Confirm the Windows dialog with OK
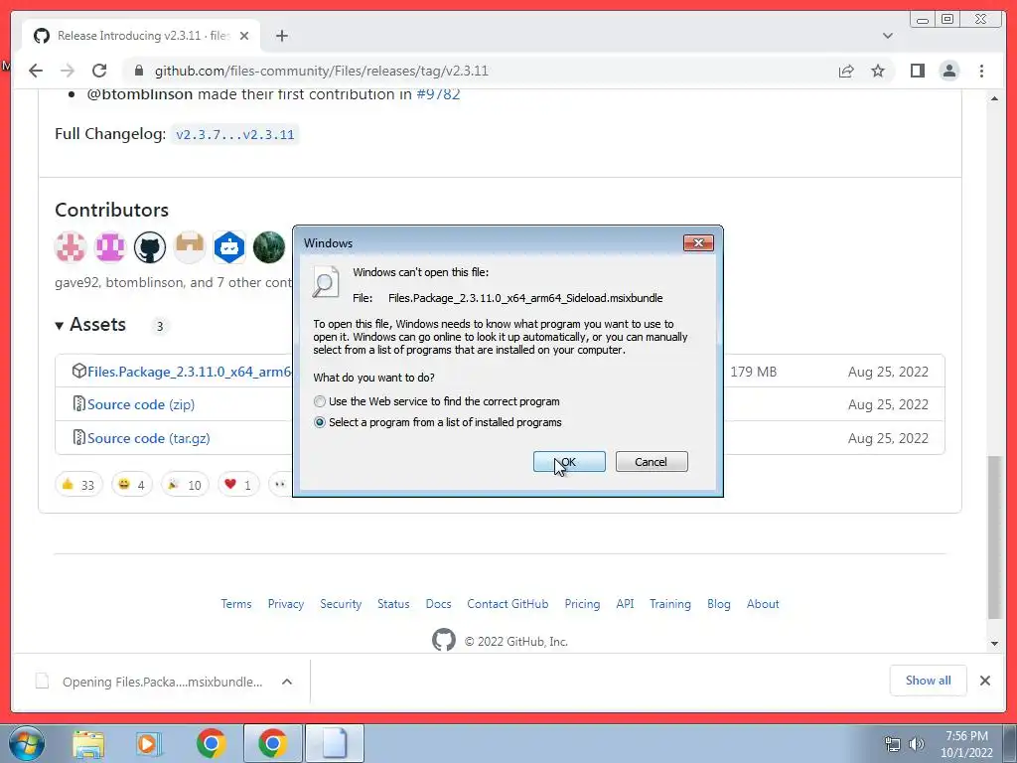This screenshot has height=763, width=1017. coord(569,462)
